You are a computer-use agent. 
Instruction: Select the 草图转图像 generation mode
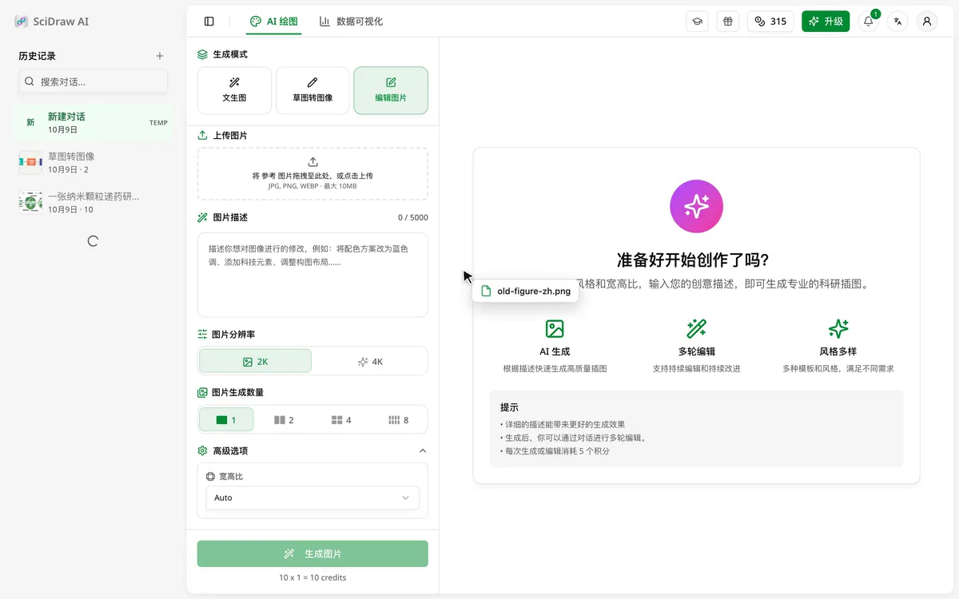point(312,90)
